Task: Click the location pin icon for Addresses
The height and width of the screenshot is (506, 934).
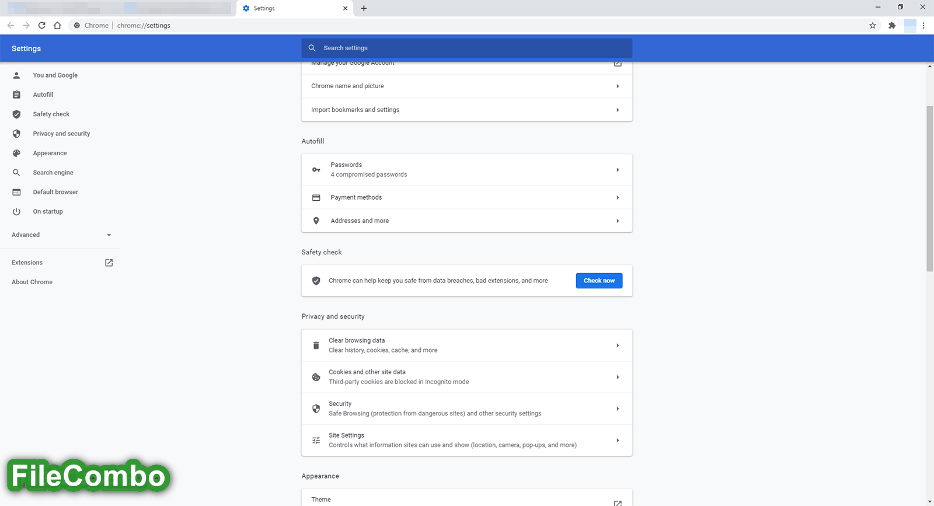Action: tap(316, 221)
